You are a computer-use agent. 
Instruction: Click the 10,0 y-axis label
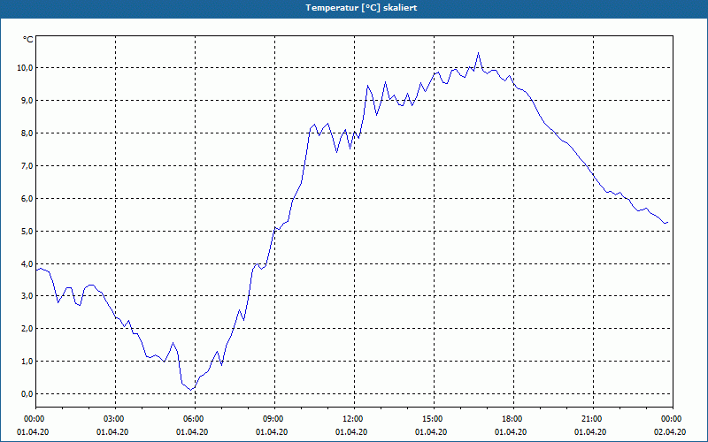click(x=26, y=68)
